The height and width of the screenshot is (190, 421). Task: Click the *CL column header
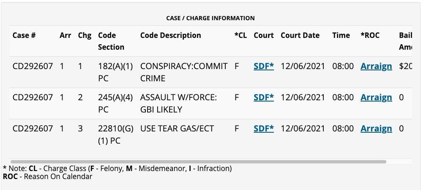240,35
